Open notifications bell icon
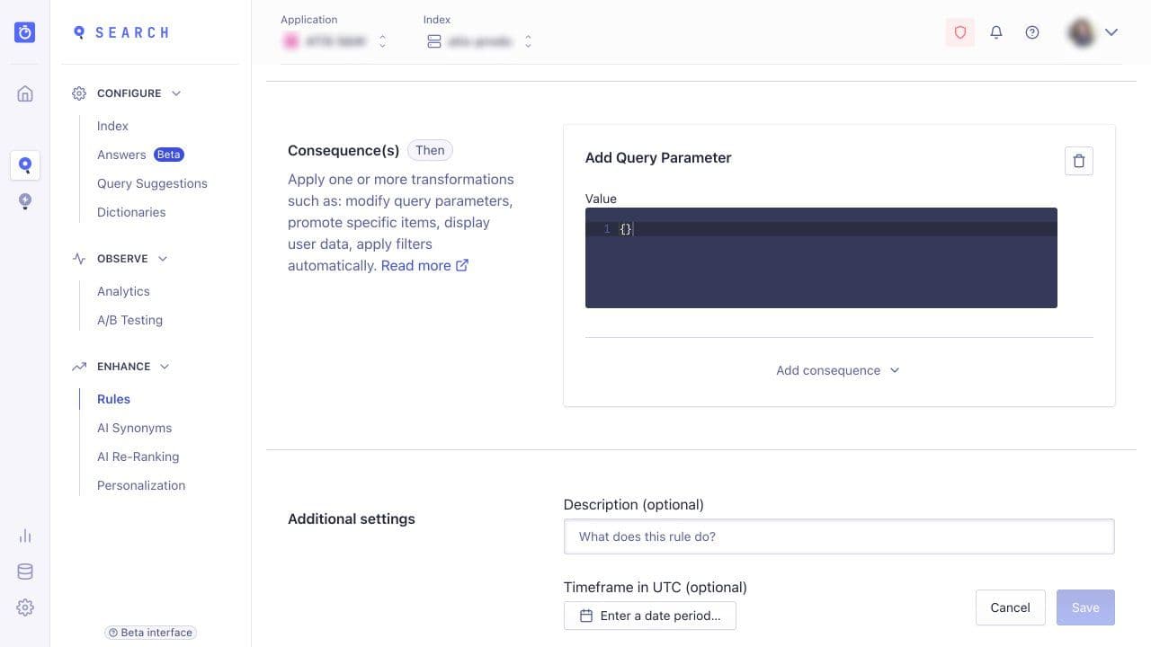 (x=996, y=32)
